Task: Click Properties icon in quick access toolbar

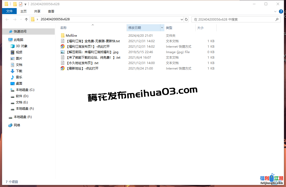Action: (x=21, y=4)
